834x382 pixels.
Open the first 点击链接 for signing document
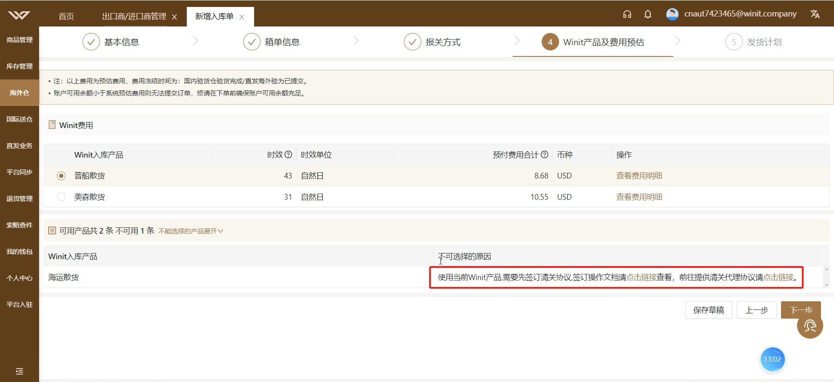coord(641,277)
